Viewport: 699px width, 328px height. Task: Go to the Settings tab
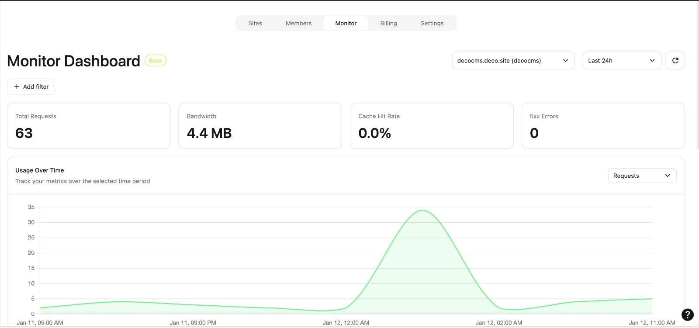[432, 23]
